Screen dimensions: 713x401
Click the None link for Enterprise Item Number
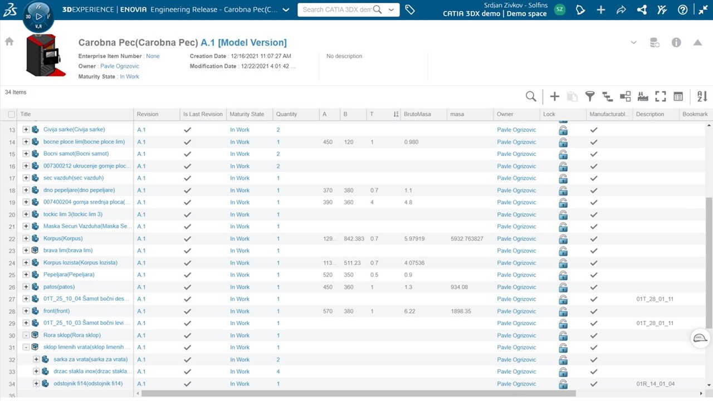tap(153, 56)
